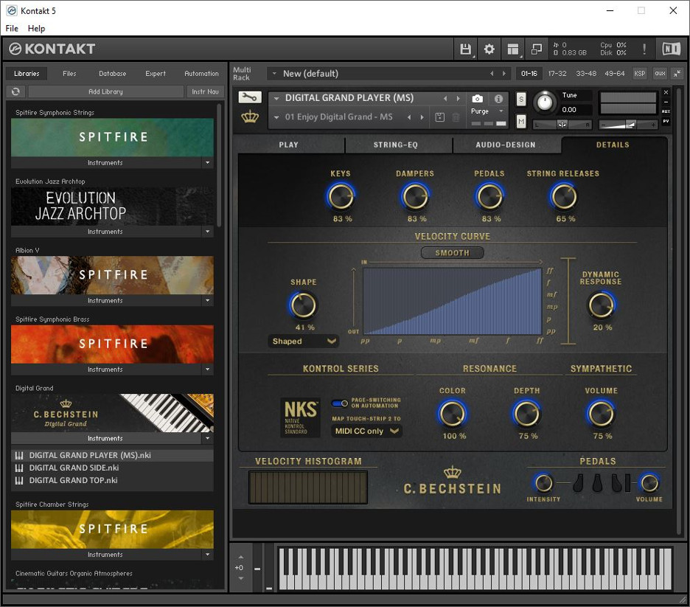Select next instrument with right arrow
Image resolution: width=690 pixels, height=607 pixels.
pos(458,99)
